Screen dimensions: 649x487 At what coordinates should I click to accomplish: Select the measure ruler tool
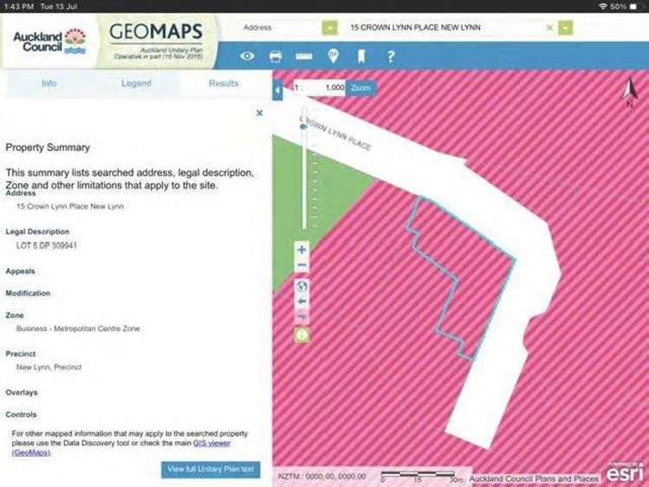pos(303,56)
